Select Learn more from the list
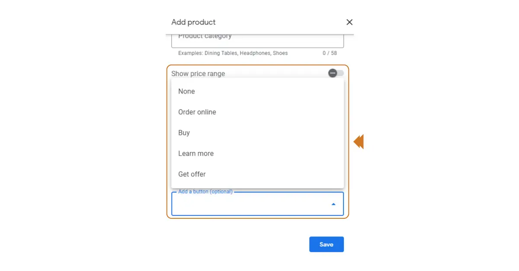Viewport: 519px width, 271px height. point(196,154)
